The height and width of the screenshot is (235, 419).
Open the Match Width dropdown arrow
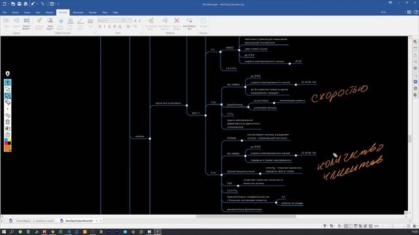point(30,29)
